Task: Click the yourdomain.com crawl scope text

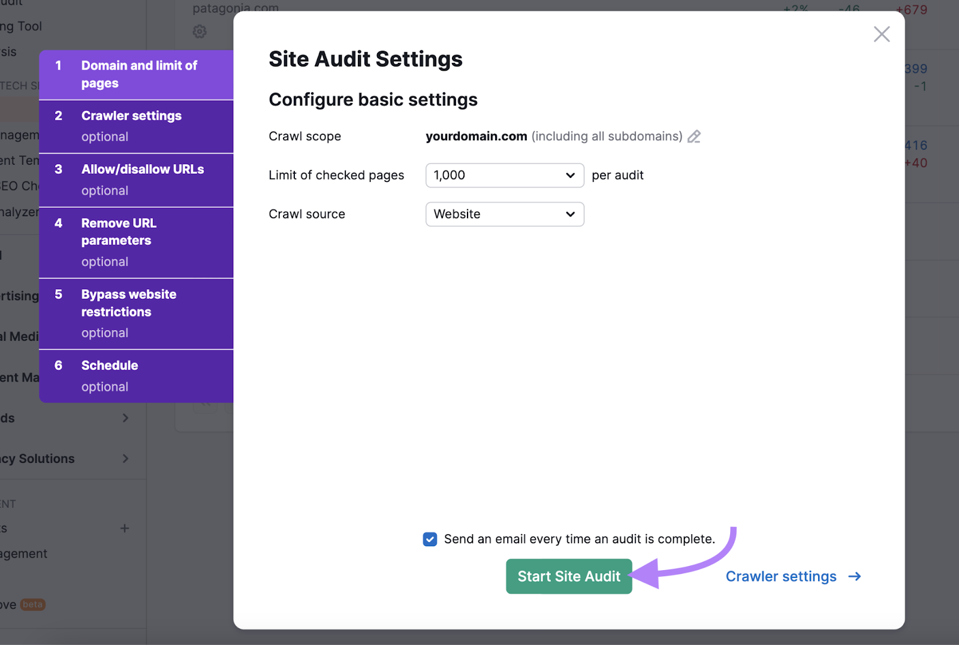Action: coord(476,136)
